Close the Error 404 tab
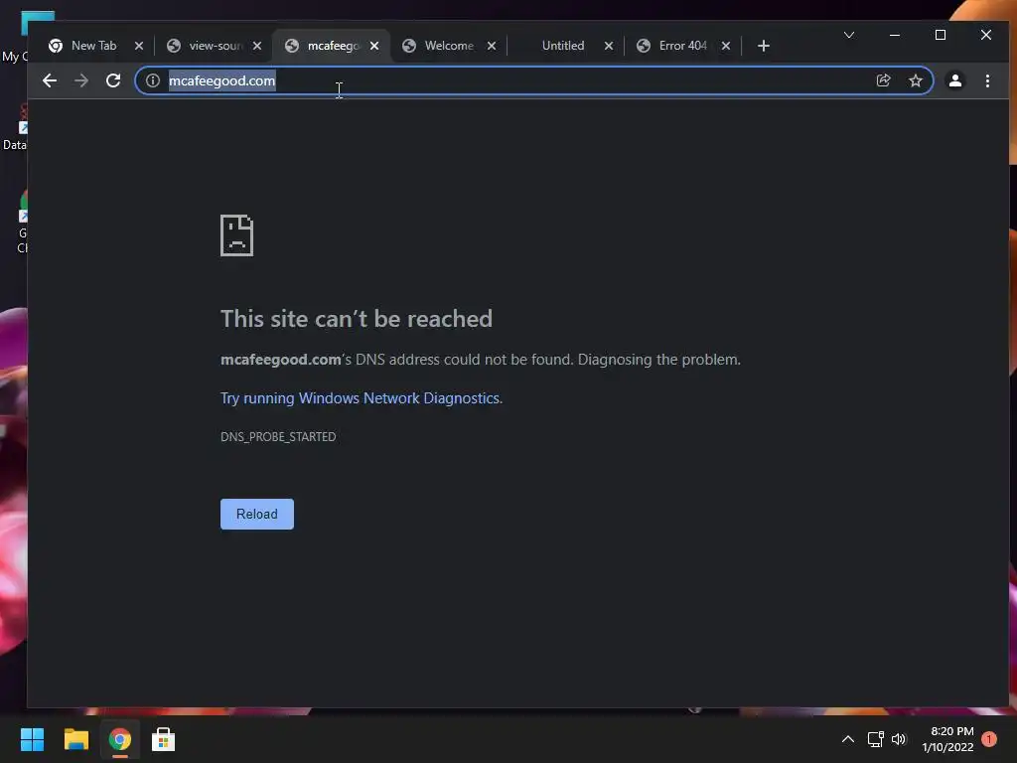The image size is (1017, 763). [x=726, y=46]
